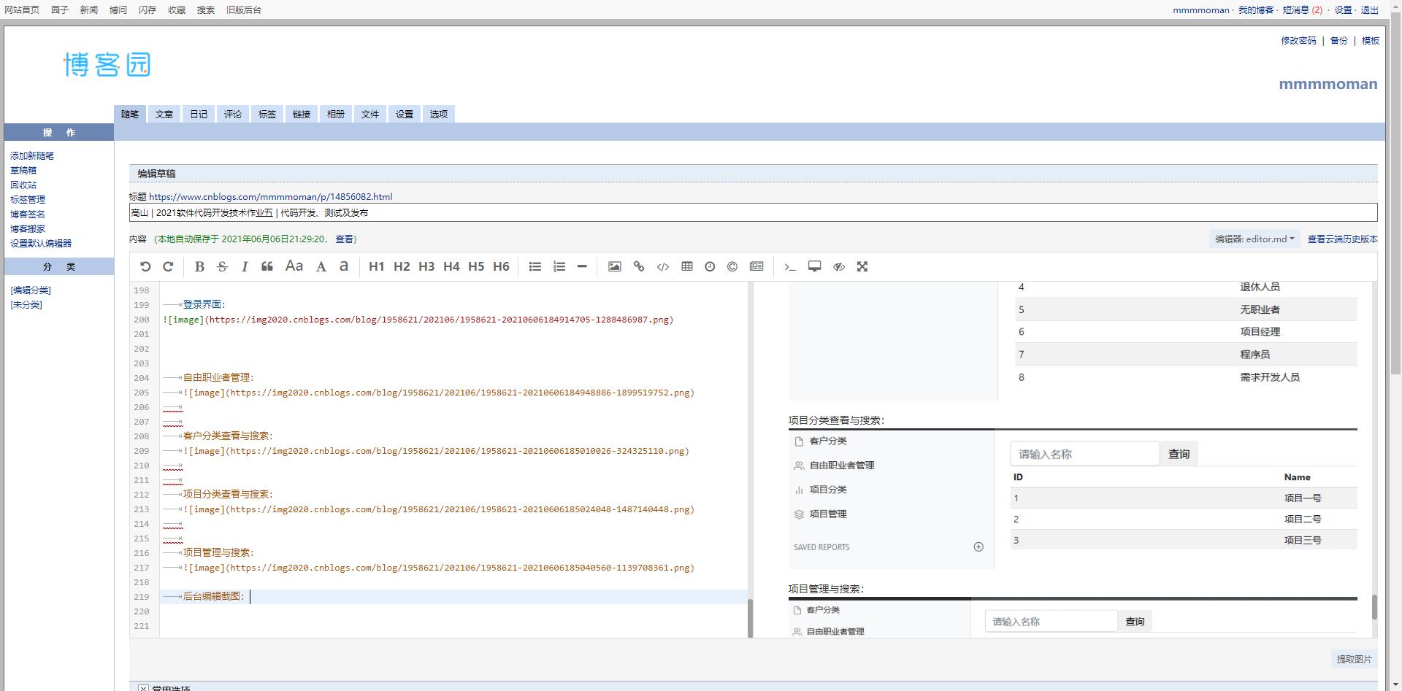Insert H4 heading
The width and height of the screenshot is (1402, 691).
coord(451,267)
